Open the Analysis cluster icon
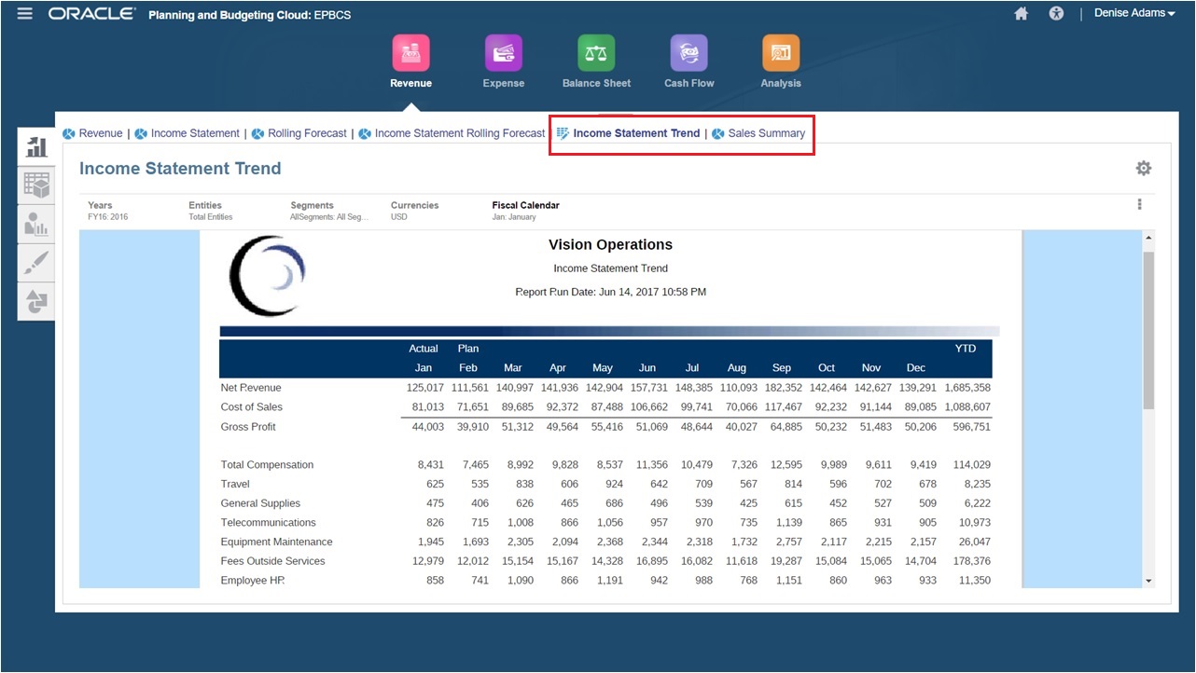Screen dimensions: 1196x673 click(x=781, y=53)
